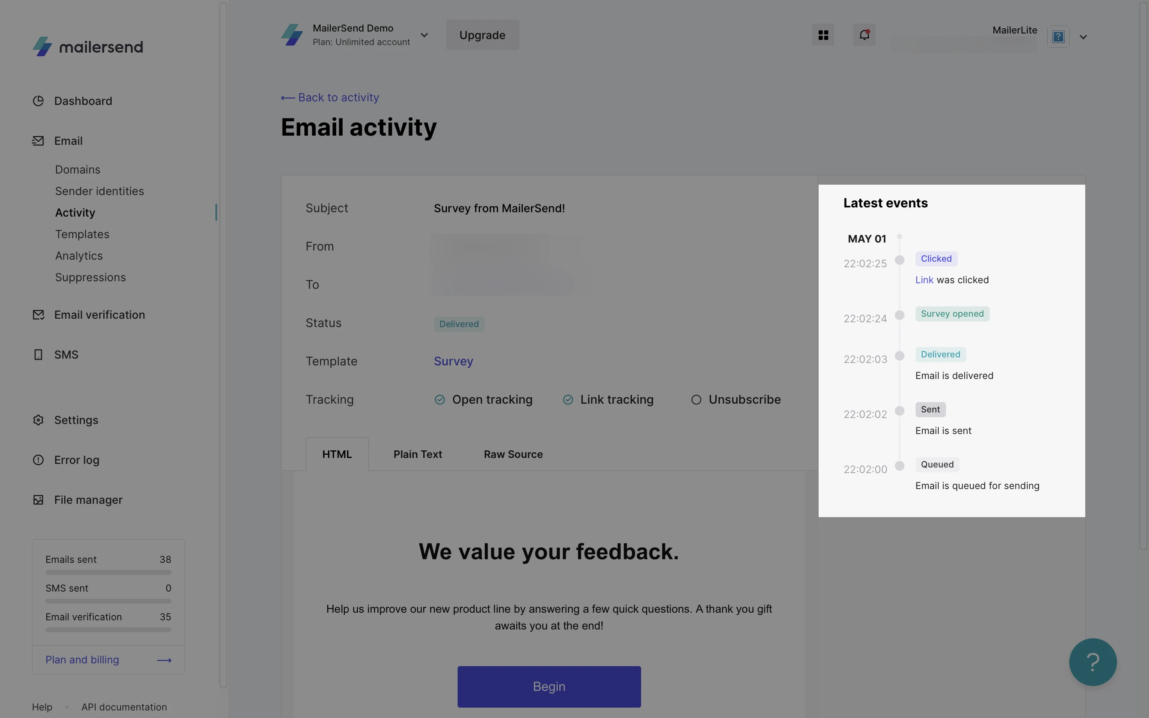The height and width of the screenshot is (718, 1149).
Task: Click the 22:02:00 timeline dot
Action: click(899, 466)
